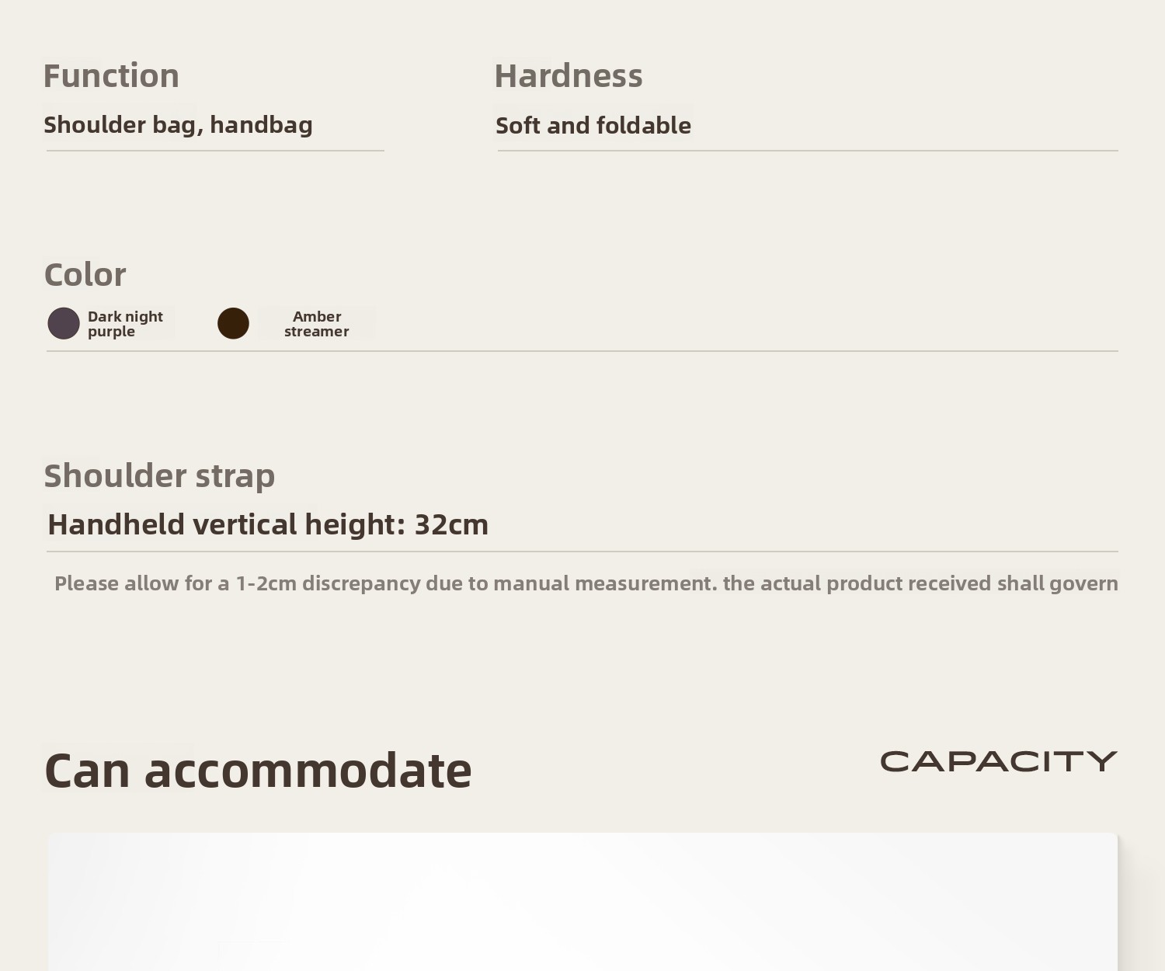Screen dimensions: 1165x971
Task: Click the Shoulder bag, handbag text
Action: click(x=178, y=125)
